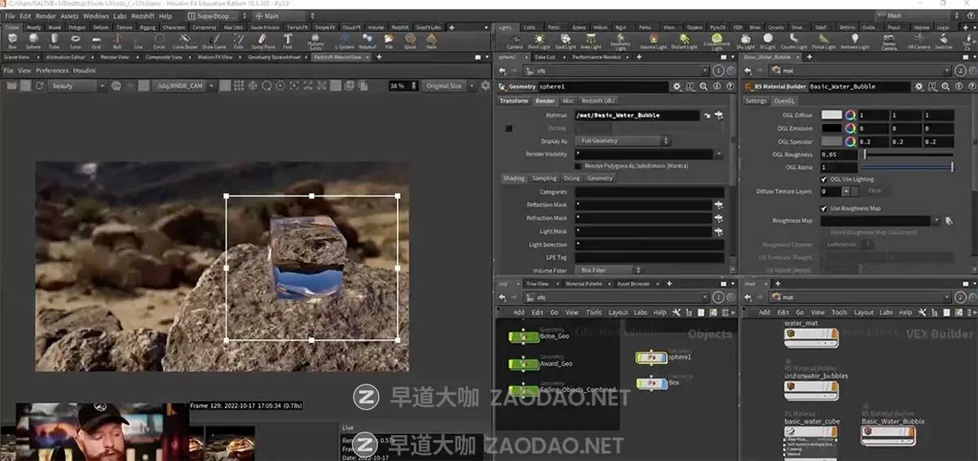Screen dimensions: 978x461
Task: Add a Sky Light from shelf
Action: (746, 41)
